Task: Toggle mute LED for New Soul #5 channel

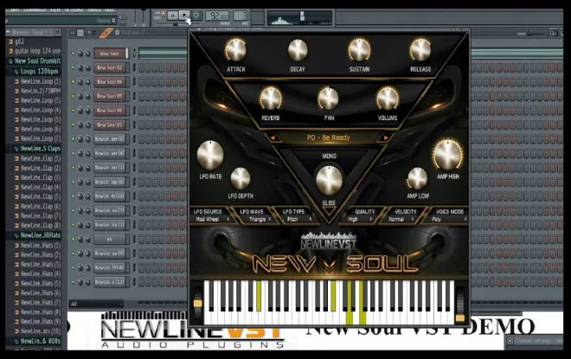Action: pyautogui.click(x=73, y=96)
